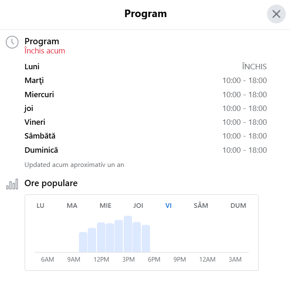Screen dimensions: 290x285
Task: Select the LU day tab
Action: 40,205
